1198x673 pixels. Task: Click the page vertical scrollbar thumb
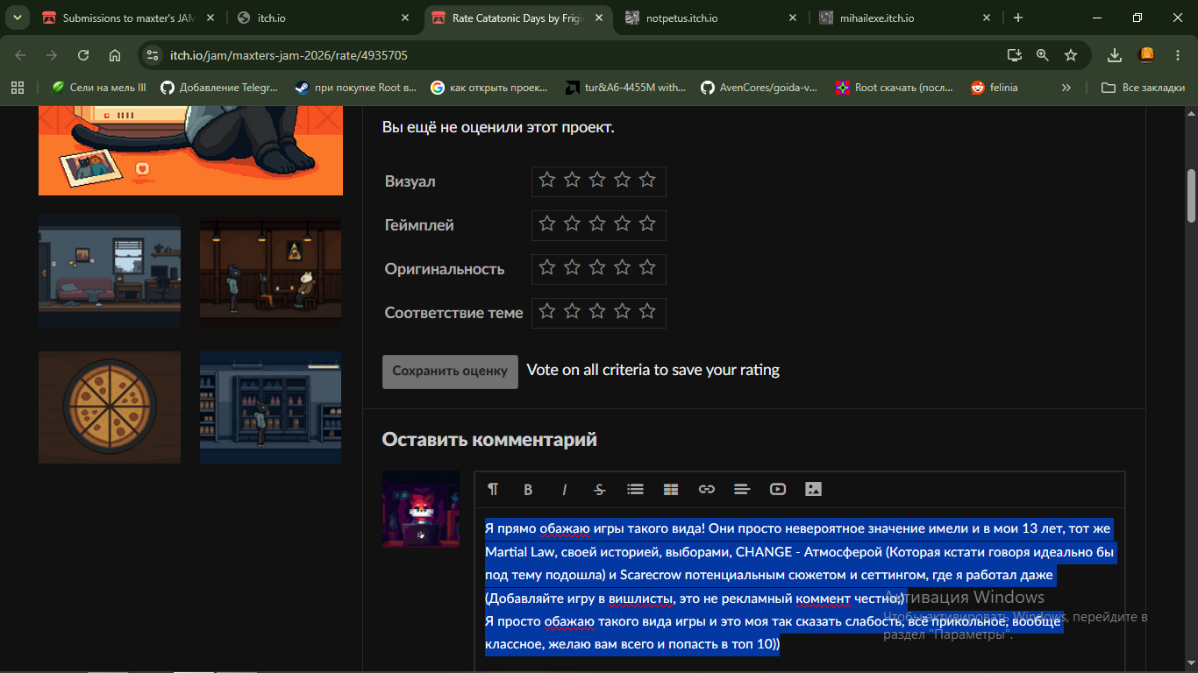[1192, 195]
